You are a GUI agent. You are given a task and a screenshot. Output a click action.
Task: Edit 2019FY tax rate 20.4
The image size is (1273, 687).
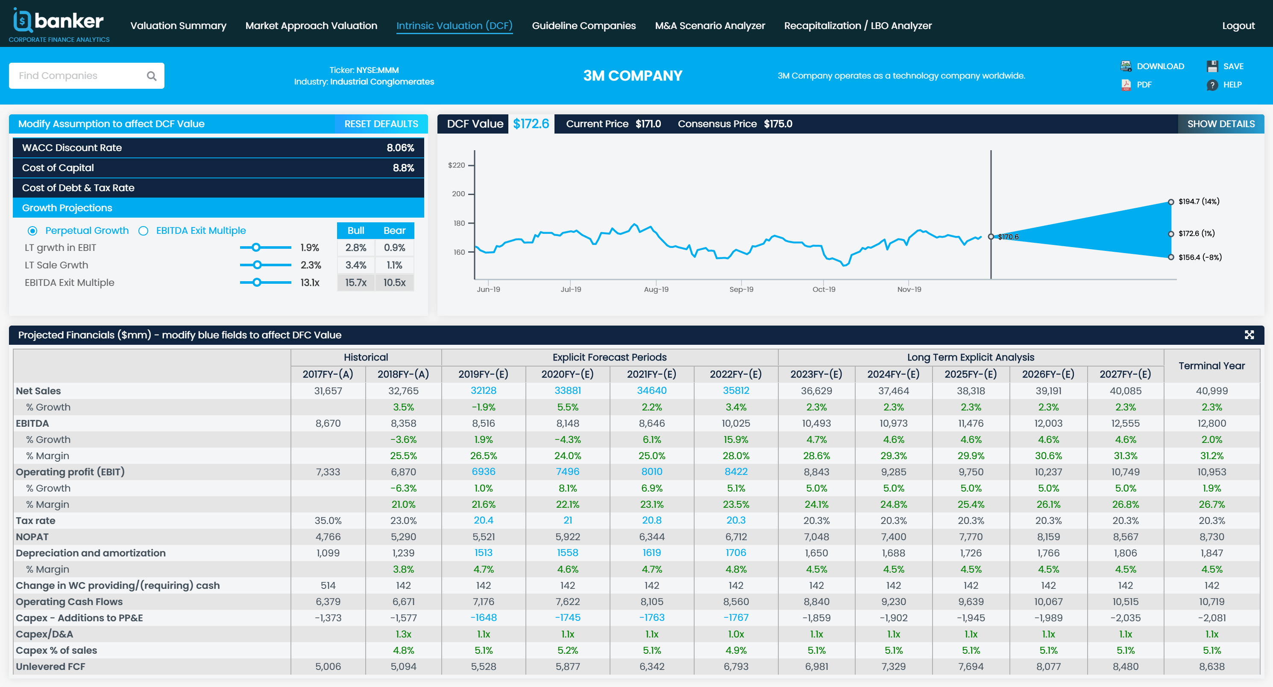pyautogui.click(x=483, y=520)
